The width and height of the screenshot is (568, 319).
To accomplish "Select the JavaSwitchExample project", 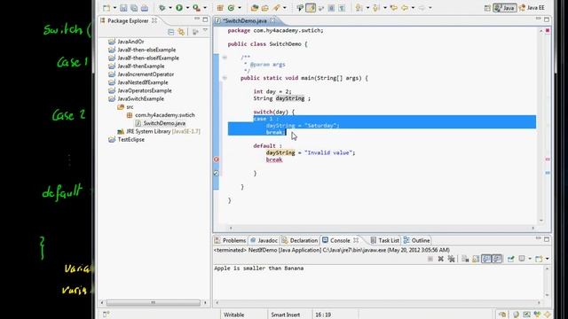I will (136, 98).
